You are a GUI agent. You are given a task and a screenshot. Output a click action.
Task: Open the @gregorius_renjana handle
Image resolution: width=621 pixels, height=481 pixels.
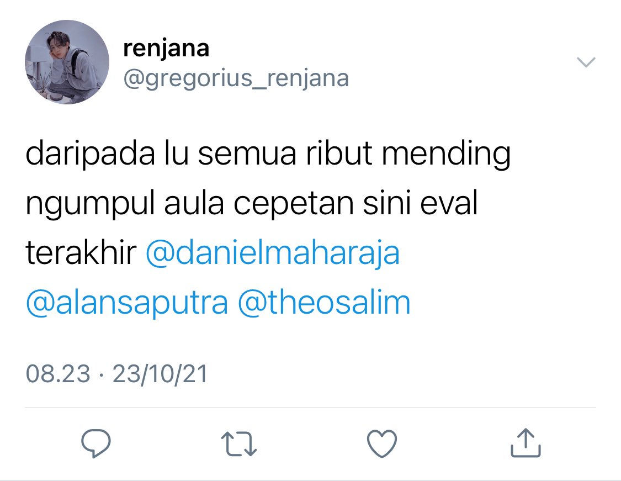tap(236, 78)
